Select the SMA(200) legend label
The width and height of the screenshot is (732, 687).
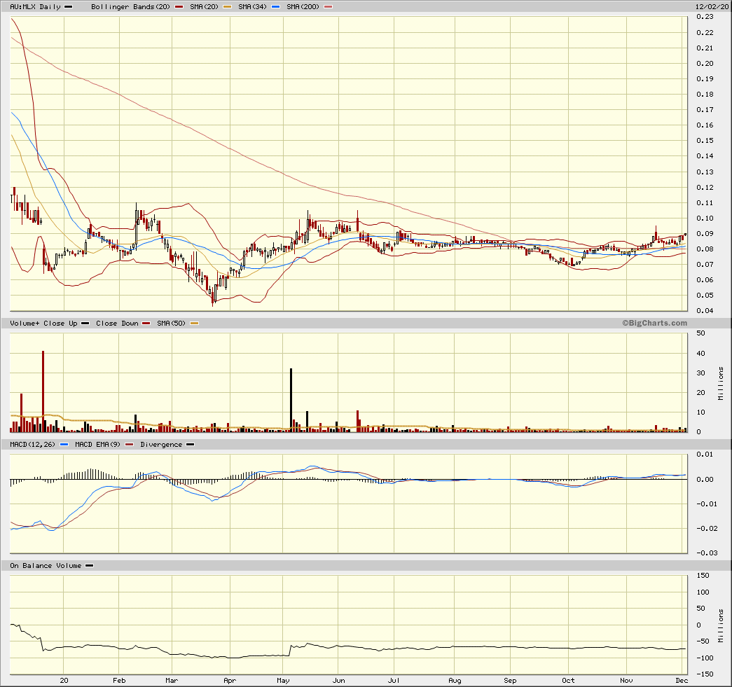click(x=303, y=7)
